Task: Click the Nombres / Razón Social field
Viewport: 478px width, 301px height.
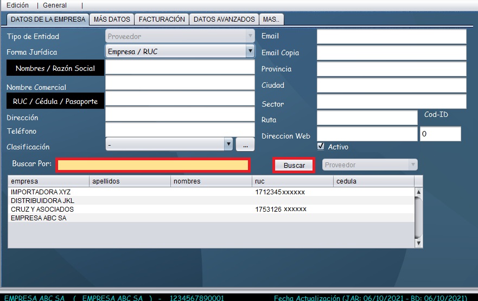Action: click(180, 68)
